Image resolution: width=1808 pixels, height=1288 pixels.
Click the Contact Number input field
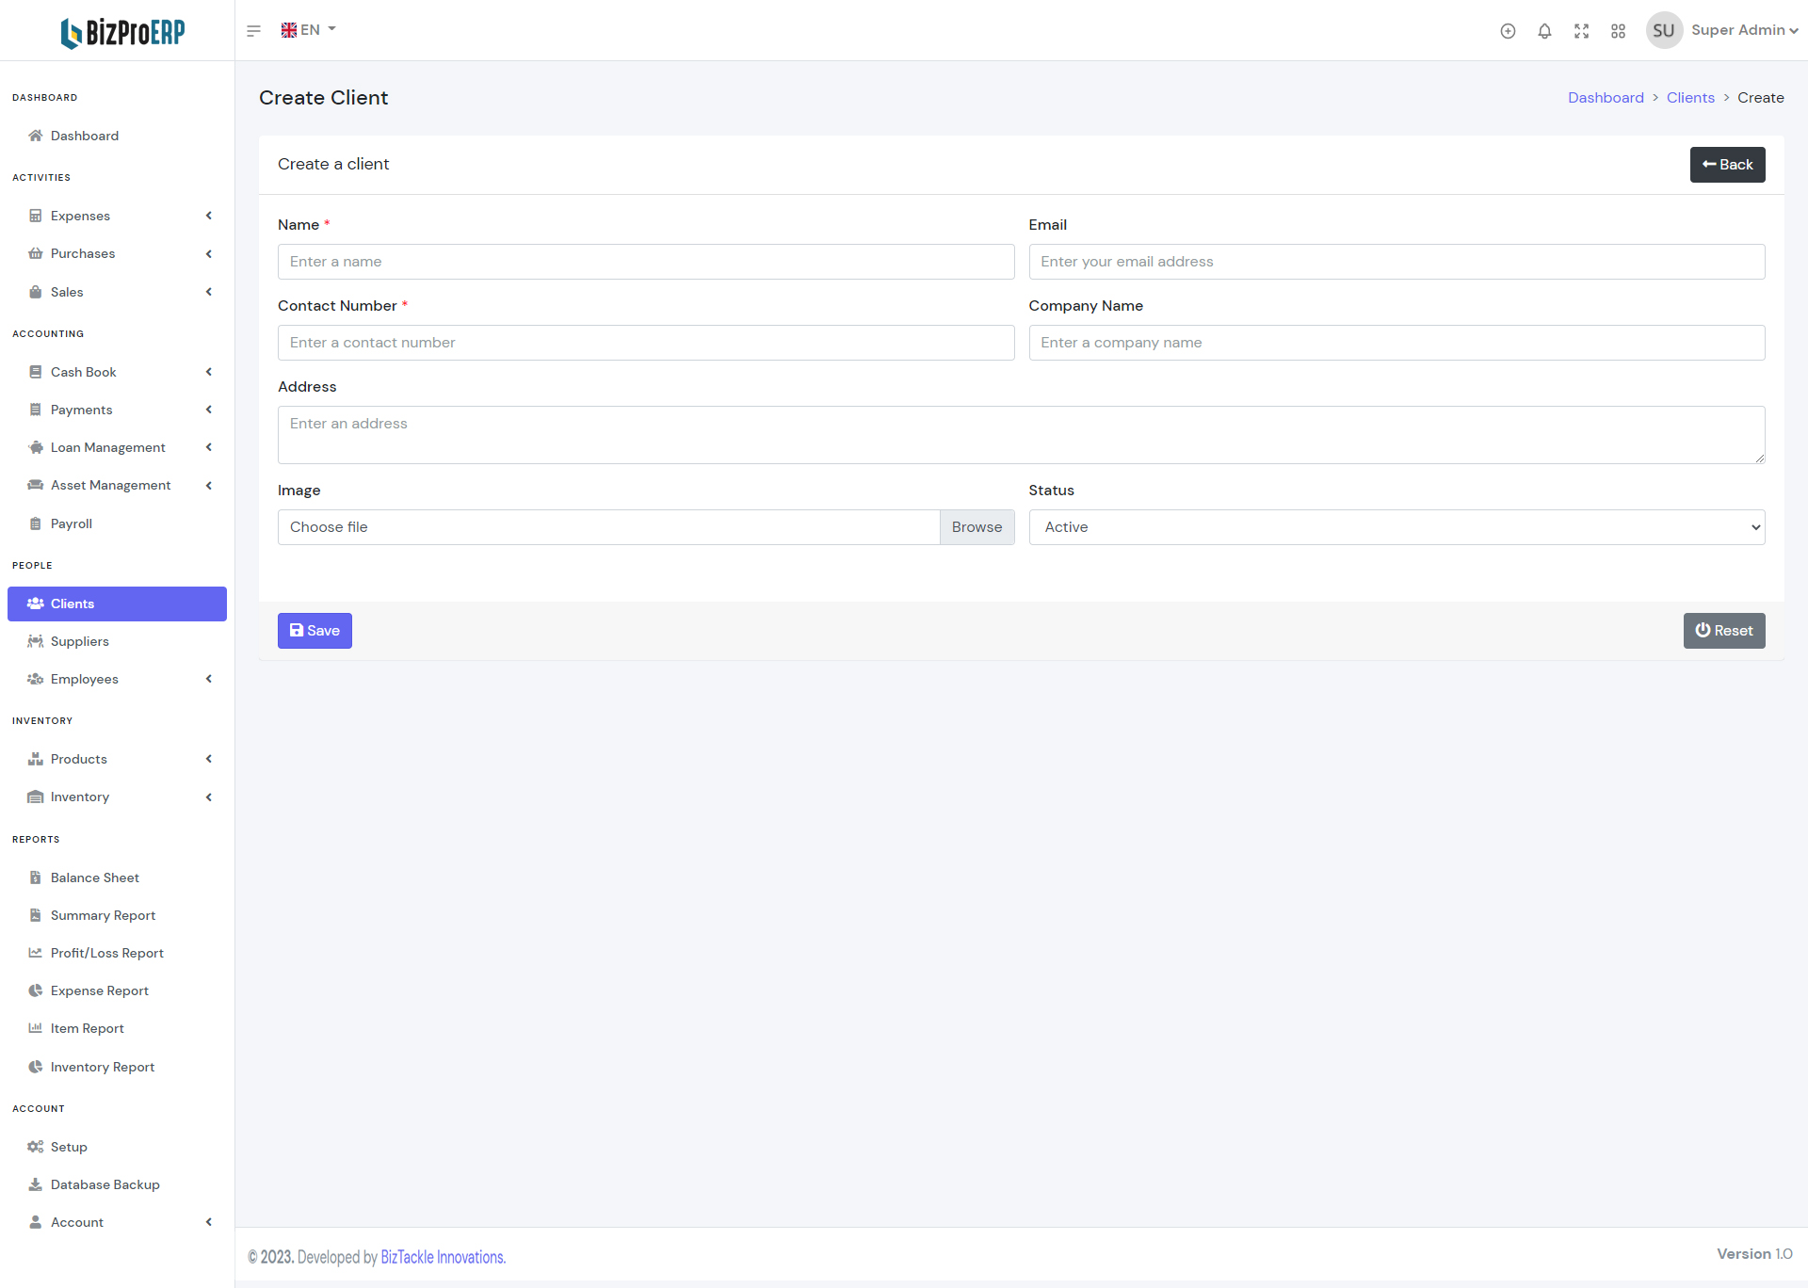[645, 343]
